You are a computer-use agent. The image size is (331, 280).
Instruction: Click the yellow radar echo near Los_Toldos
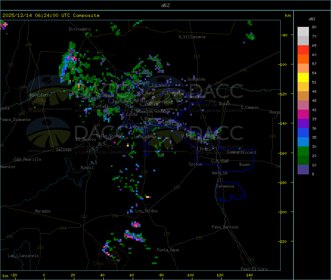147,197
